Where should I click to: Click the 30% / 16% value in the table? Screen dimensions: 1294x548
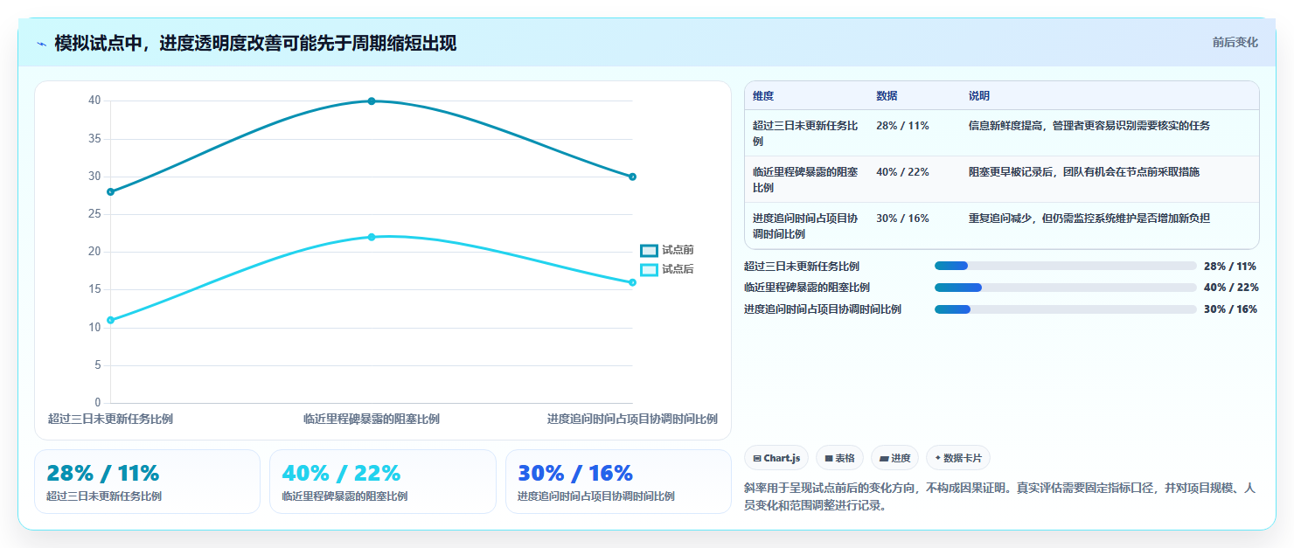point(902,219)
